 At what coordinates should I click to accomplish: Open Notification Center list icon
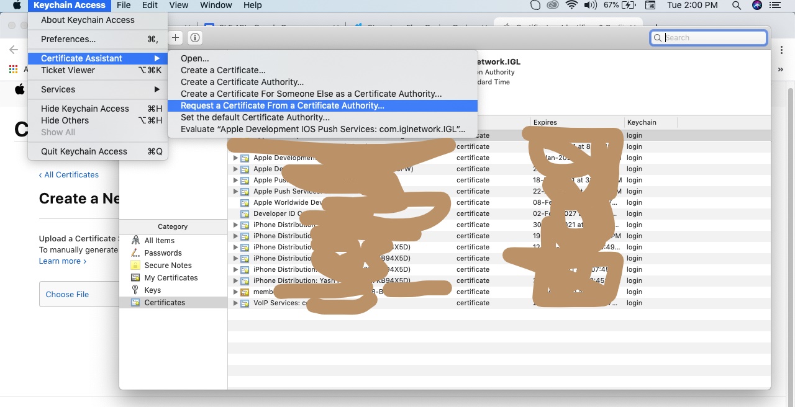click(775, 5)
